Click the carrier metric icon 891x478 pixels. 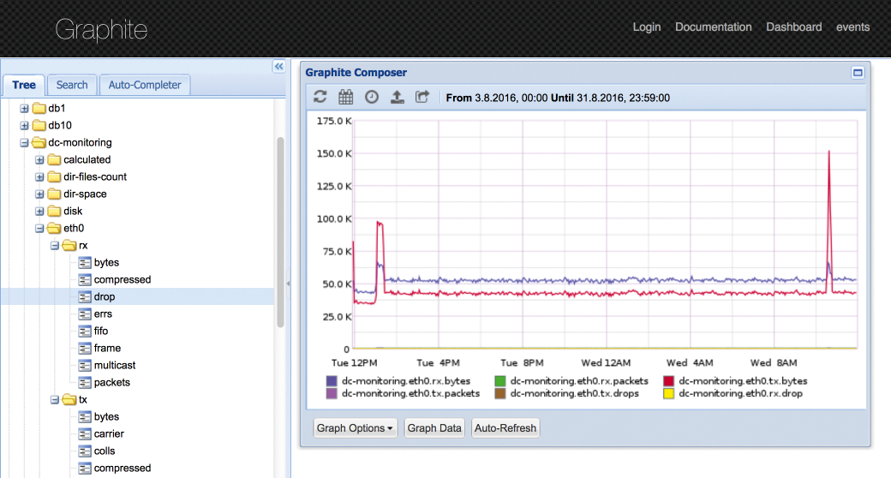85,433
